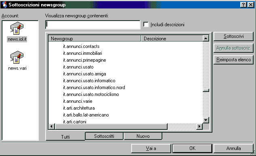Click the horizontal scrollbar right arrow
The image size is (256, 156).
(199, 126)
